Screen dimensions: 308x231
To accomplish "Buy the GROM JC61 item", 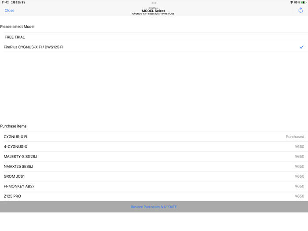I will (154, 176).
